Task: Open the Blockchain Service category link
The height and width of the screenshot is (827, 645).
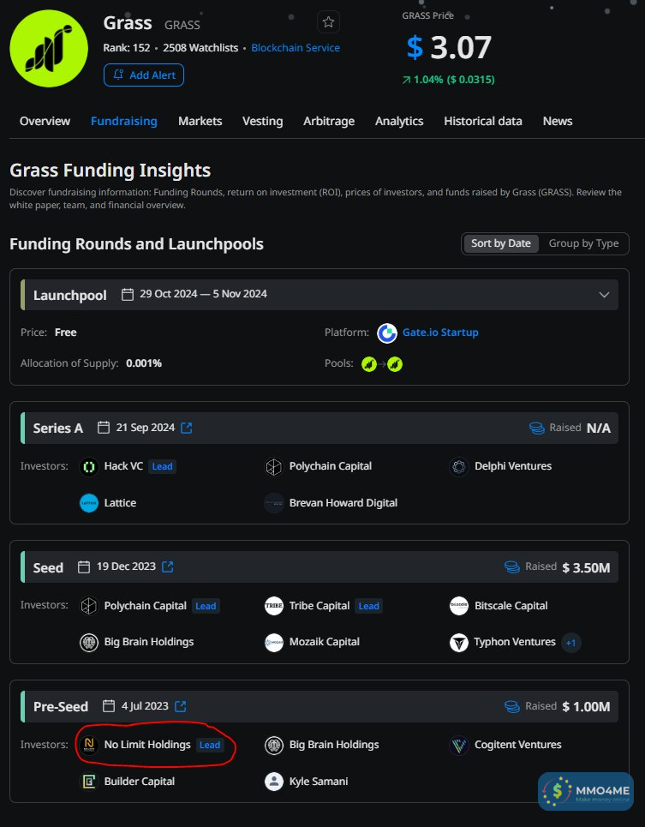Action: [x=296, y=48]
